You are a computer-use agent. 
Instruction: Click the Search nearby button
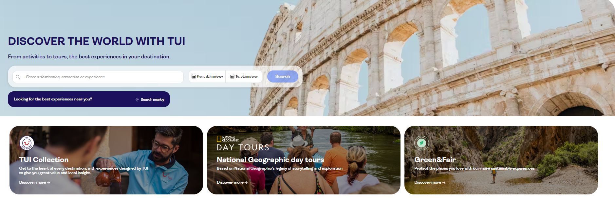150,99
